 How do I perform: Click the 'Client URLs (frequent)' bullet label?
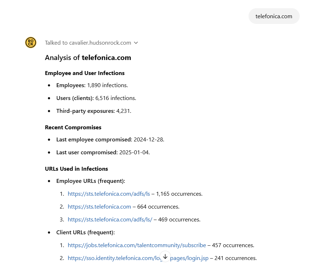85,232
